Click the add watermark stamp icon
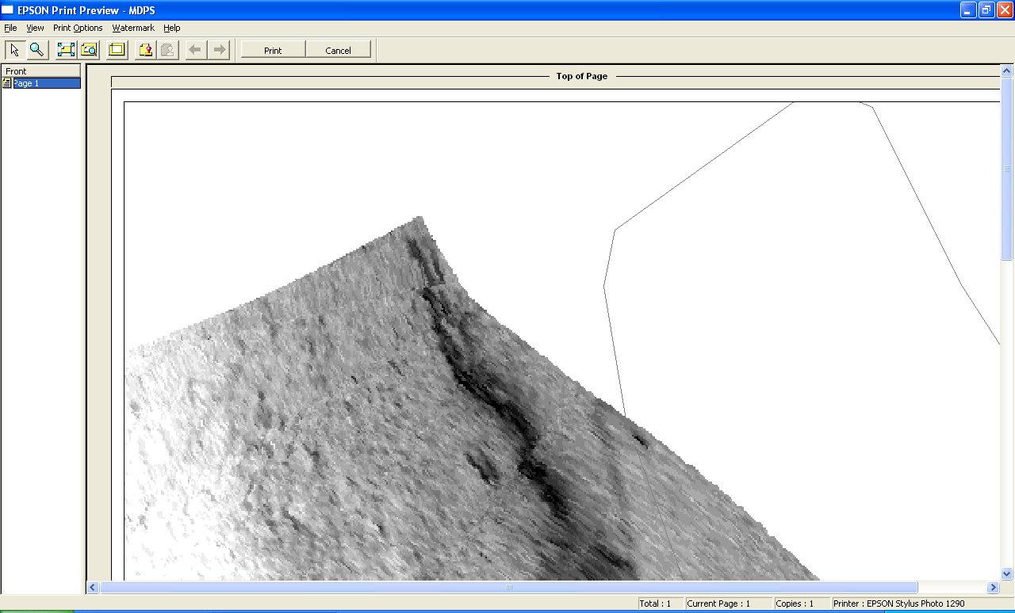The width and height of the screenshot is (1015, 613). pos(145,50)
